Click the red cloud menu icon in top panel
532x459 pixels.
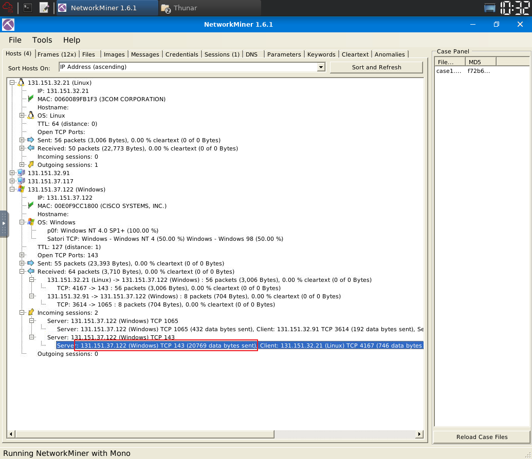point(8,8)
